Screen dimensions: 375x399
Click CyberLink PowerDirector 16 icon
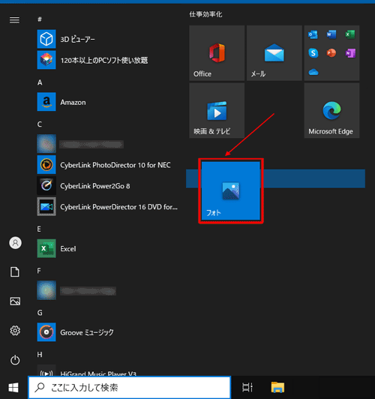click(46, 206)
